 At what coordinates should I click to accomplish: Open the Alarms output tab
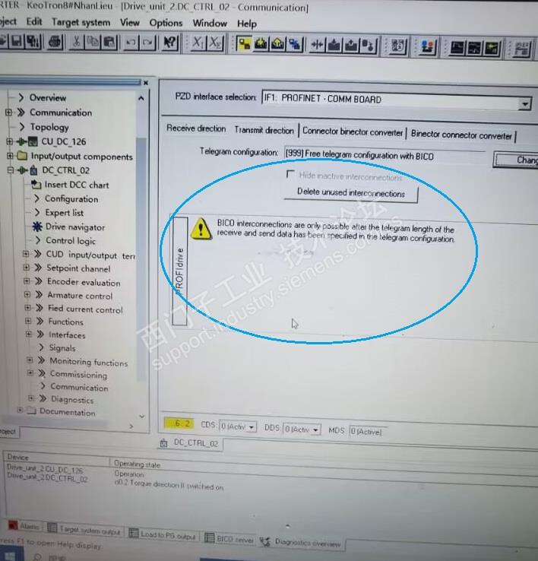pyautogui.click(x=24, y=525)
